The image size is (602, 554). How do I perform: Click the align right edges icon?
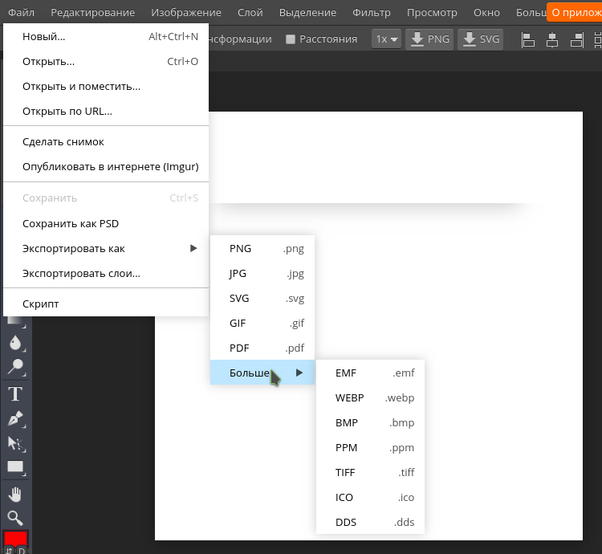point(576,39)
